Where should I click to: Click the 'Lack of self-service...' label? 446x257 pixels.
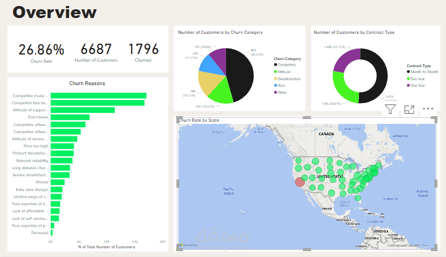click(30, 218)
